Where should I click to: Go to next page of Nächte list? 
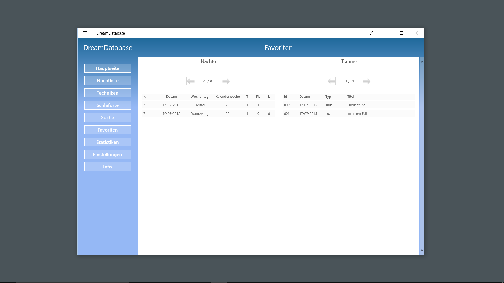coord(226,81)
